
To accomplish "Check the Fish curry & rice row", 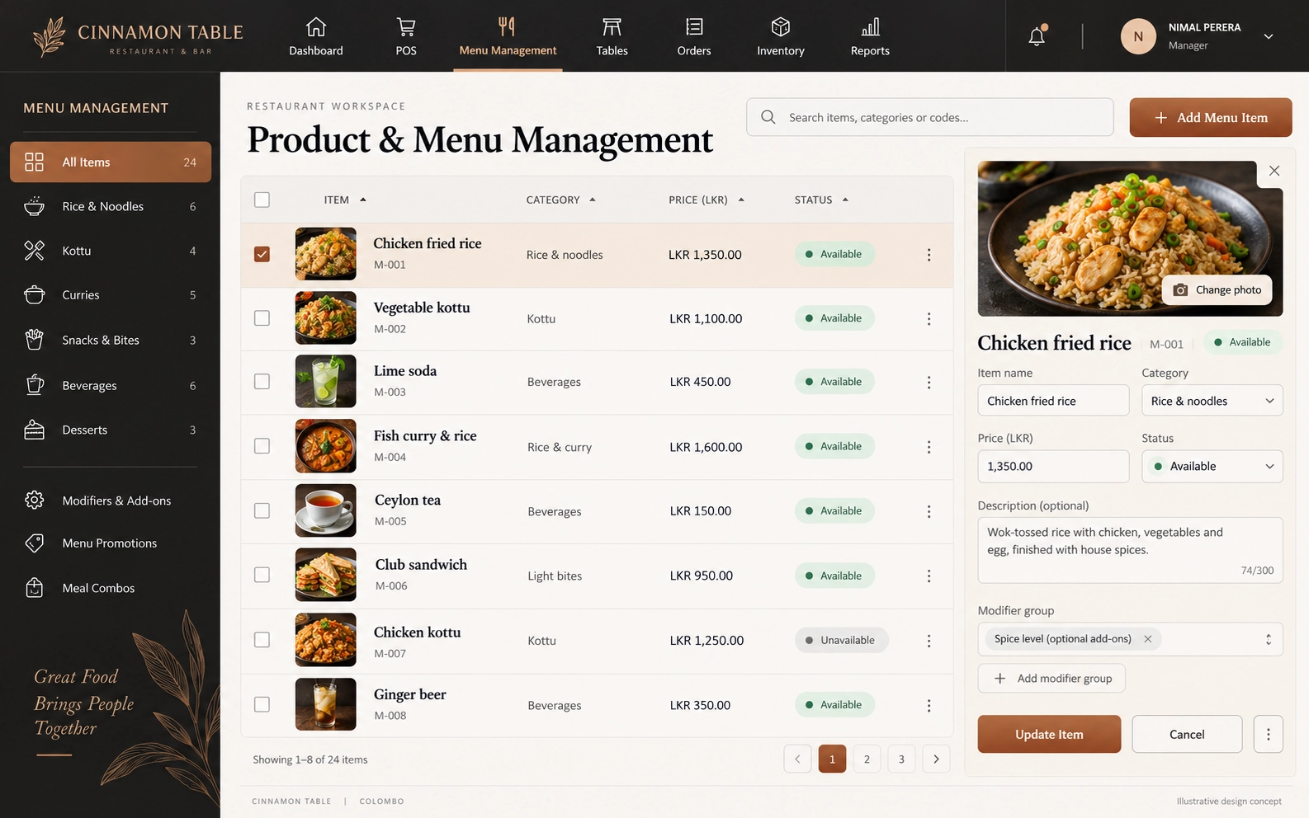I will pos(262,446).
